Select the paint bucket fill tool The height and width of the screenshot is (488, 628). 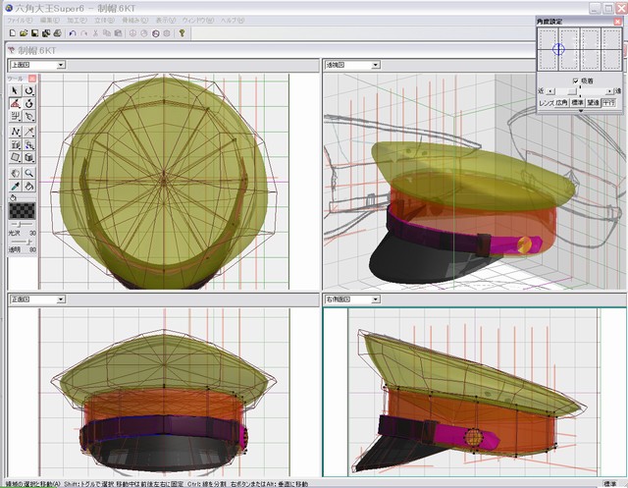coord(28,186)
